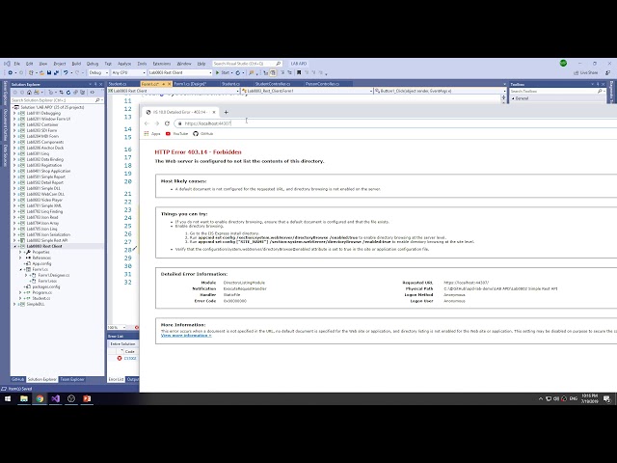The height and width of the screenshot is (463, 617).
Task: Open the Apps bookmarks shortcut
Action: pos(152,134)
